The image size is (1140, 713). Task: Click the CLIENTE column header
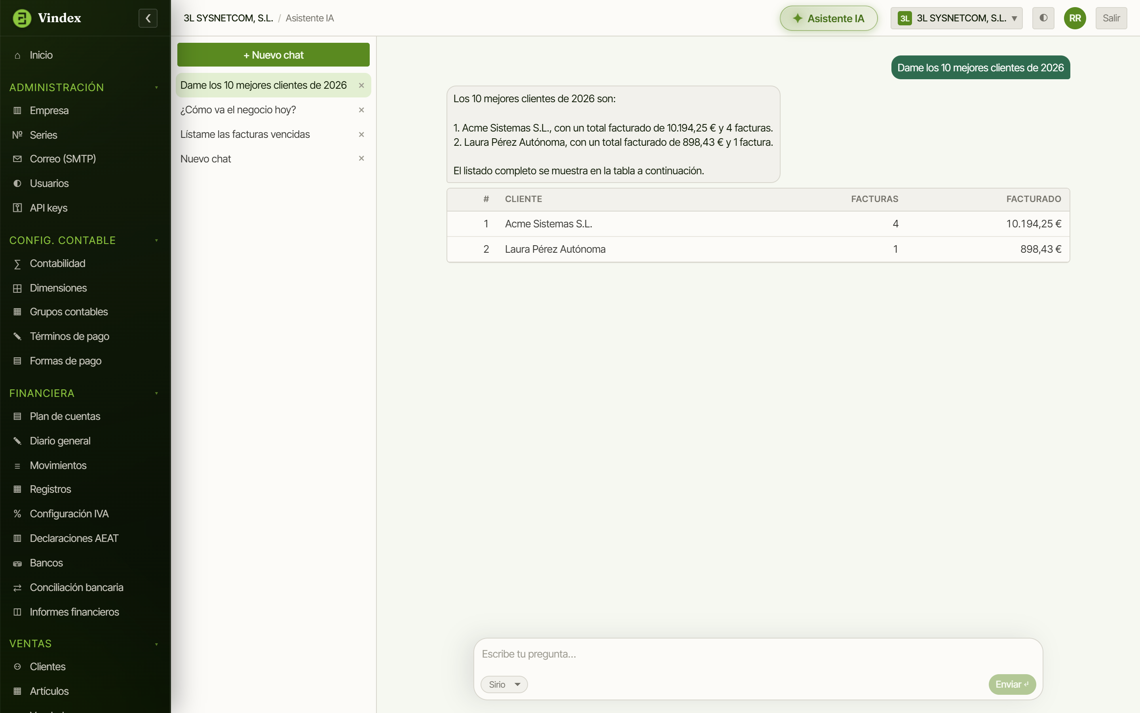pyautogui.click(x=523, y=199)
